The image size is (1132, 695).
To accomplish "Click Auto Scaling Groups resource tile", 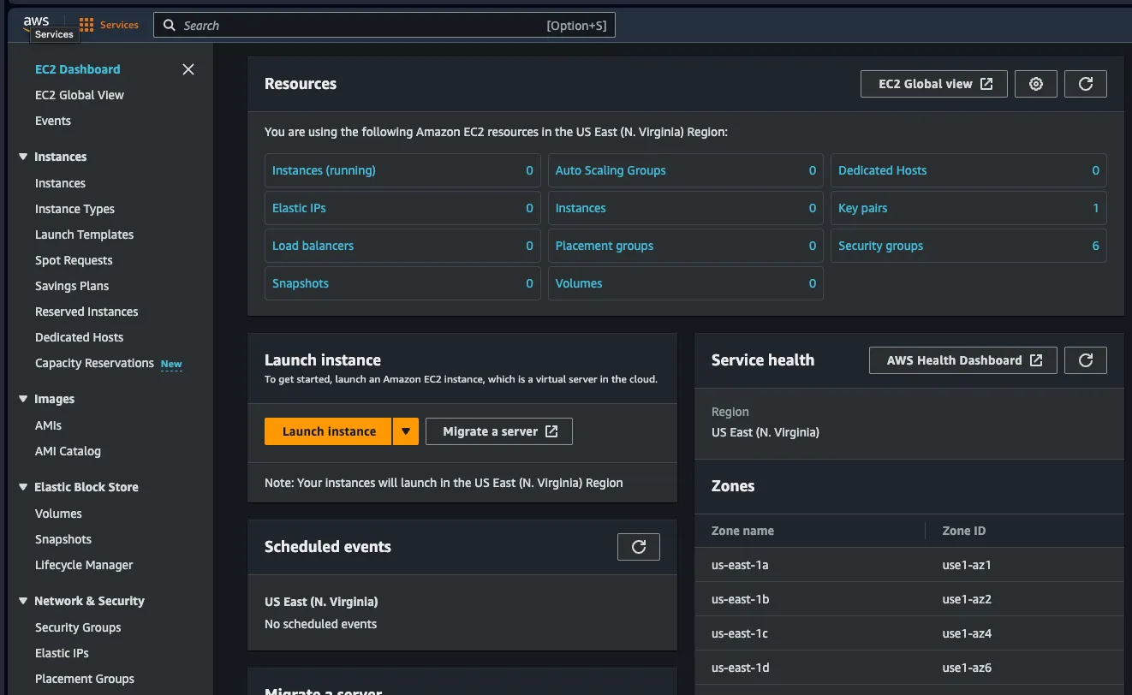I will pyautogui.click(x=686, y=170).
